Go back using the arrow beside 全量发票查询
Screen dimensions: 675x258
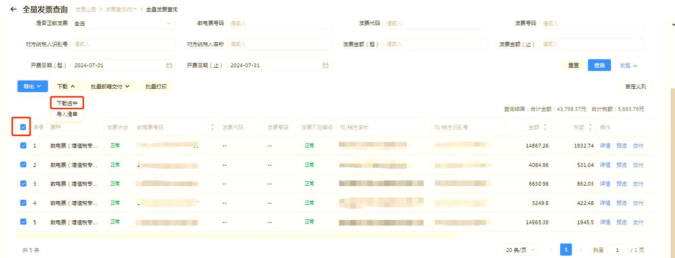coord(13,9)
